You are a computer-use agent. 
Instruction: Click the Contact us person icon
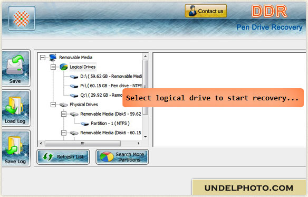pyautogui.click(x=192, y=11)
